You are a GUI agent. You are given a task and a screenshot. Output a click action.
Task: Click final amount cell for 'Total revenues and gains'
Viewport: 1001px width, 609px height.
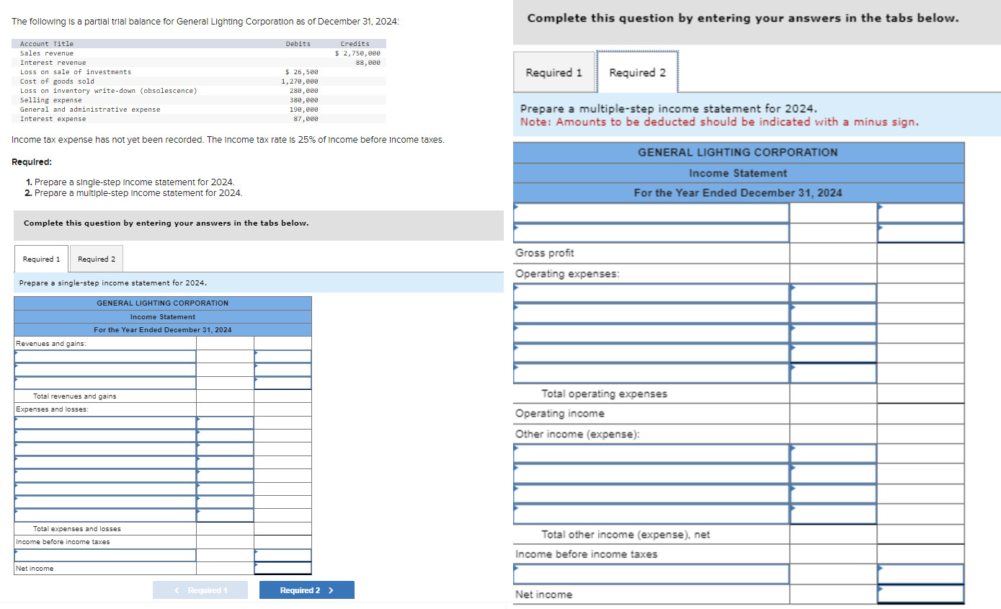282,396
